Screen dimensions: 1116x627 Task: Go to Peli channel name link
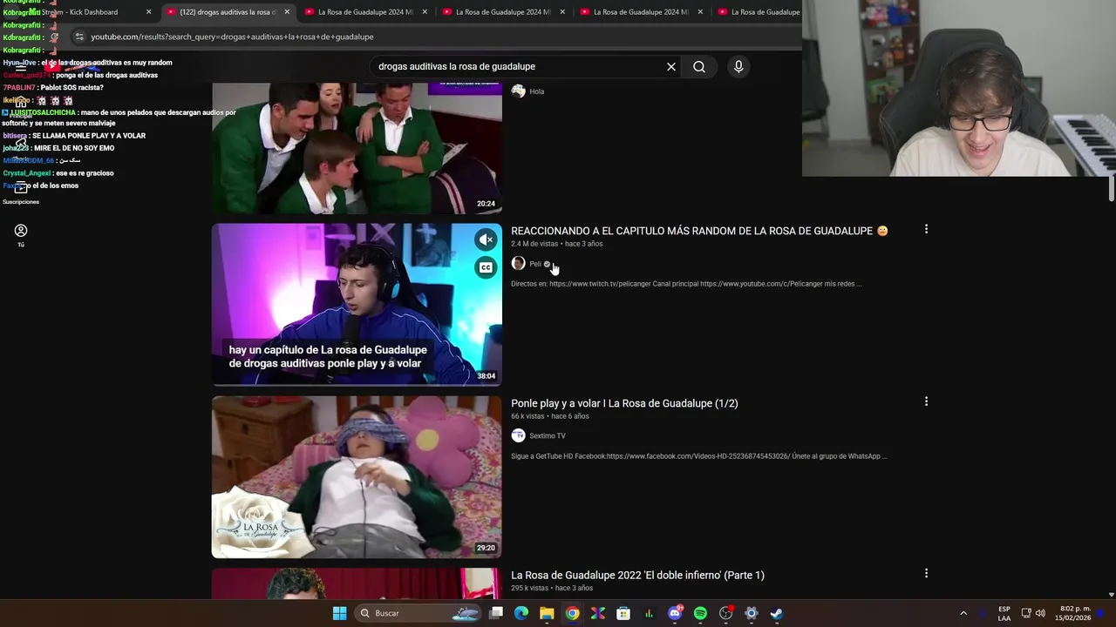tap(535, 264)
